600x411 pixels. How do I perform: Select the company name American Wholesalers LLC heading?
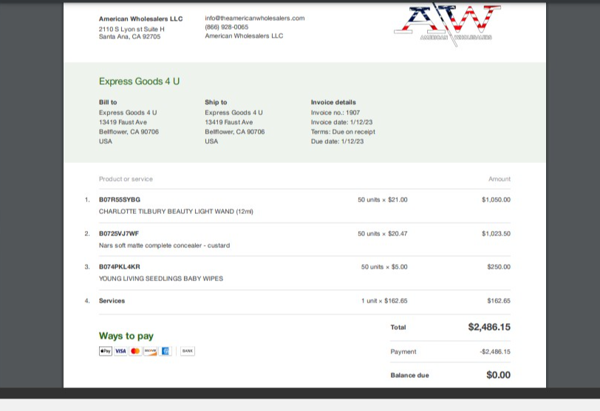(x=141, y=18)
